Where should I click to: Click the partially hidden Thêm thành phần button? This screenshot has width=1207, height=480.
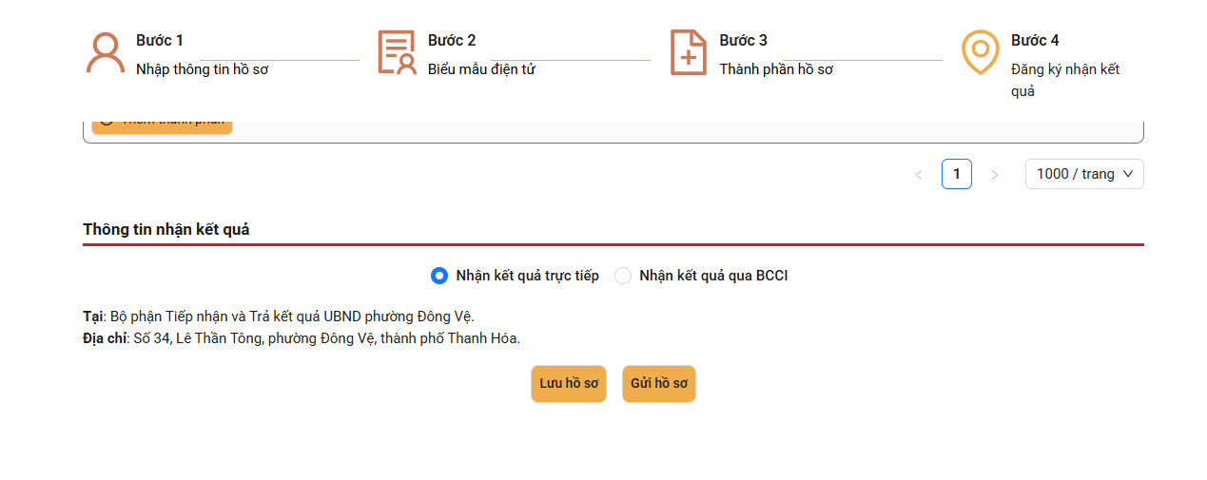click(x=162, y=127)
